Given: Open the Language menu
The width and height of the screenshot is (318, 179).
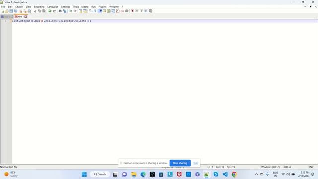Looking at the screenshot, I should (53, 7).
